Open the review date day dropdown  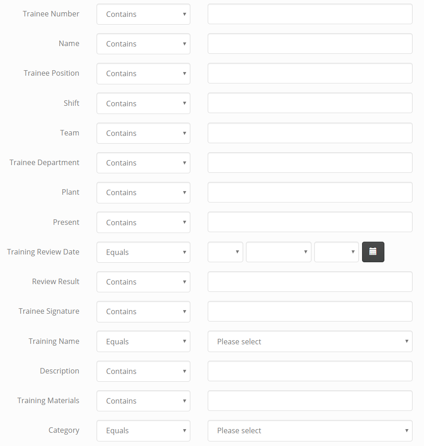225,252
